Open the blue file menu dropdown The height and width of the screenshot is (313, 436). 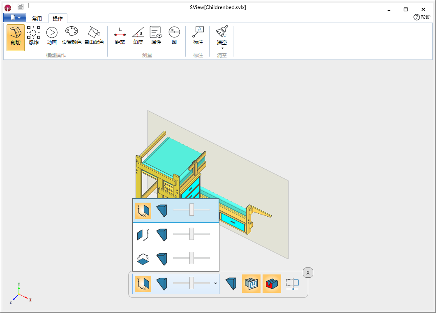pyautogui.click(x=15, y=18)
